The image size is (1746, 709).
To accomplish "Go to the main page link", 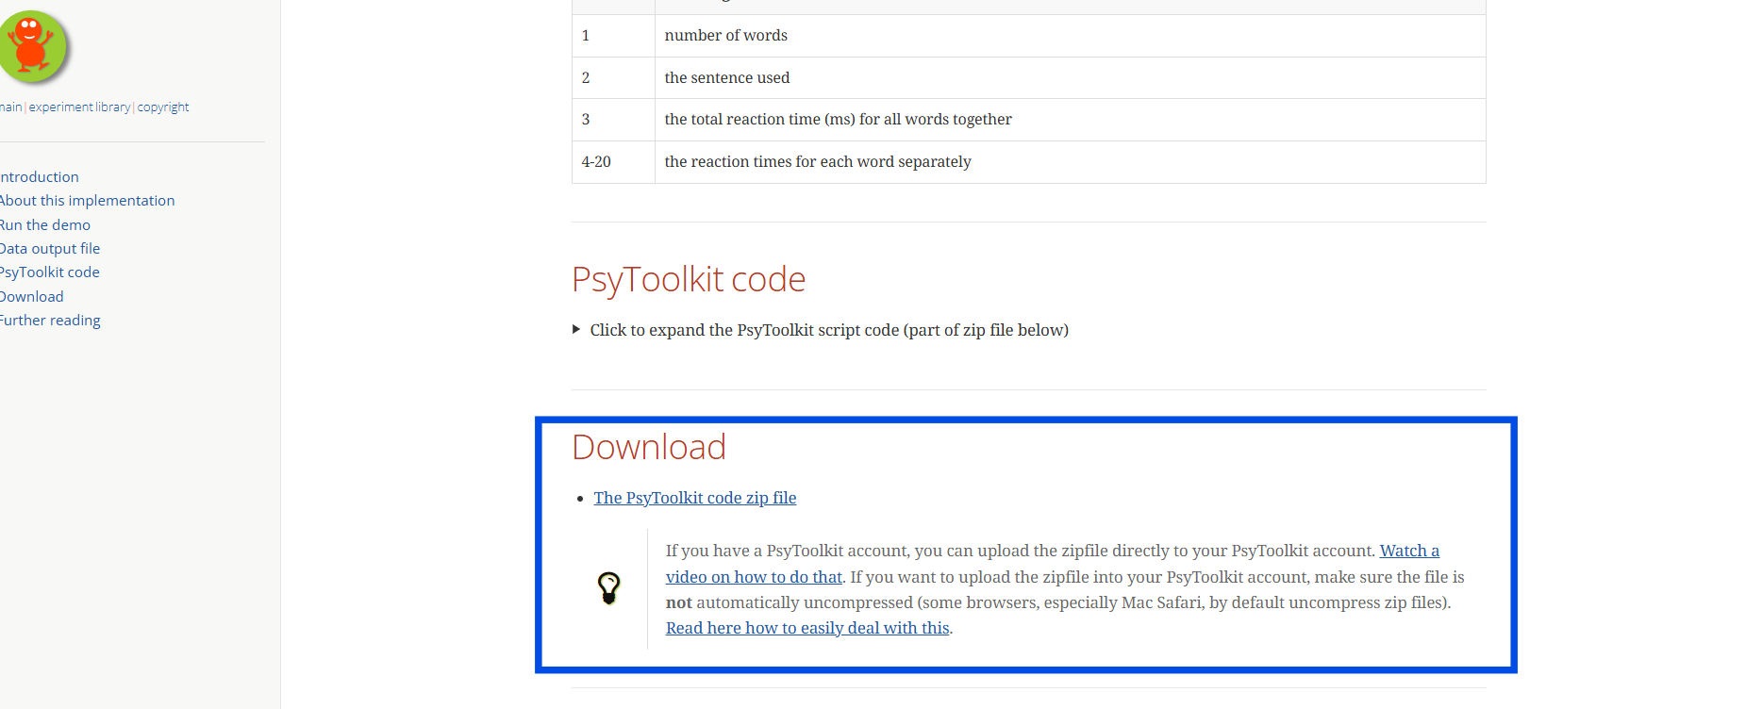I will coord(10,107).
